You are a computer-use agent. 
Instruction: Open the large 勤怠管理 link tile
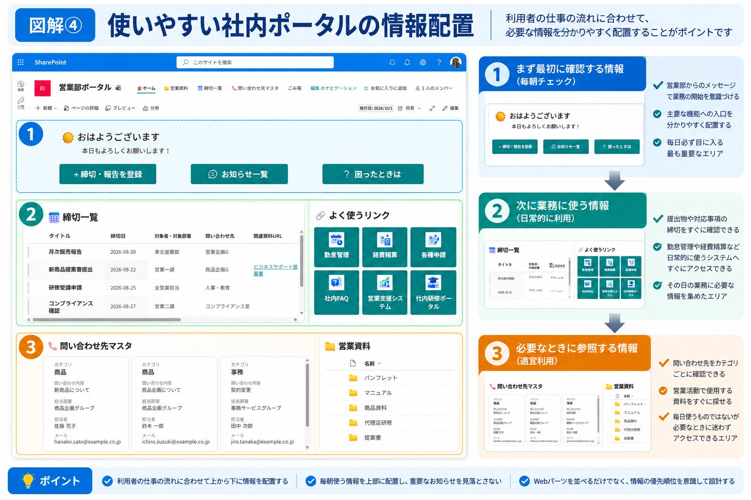[x=336, y=247]
